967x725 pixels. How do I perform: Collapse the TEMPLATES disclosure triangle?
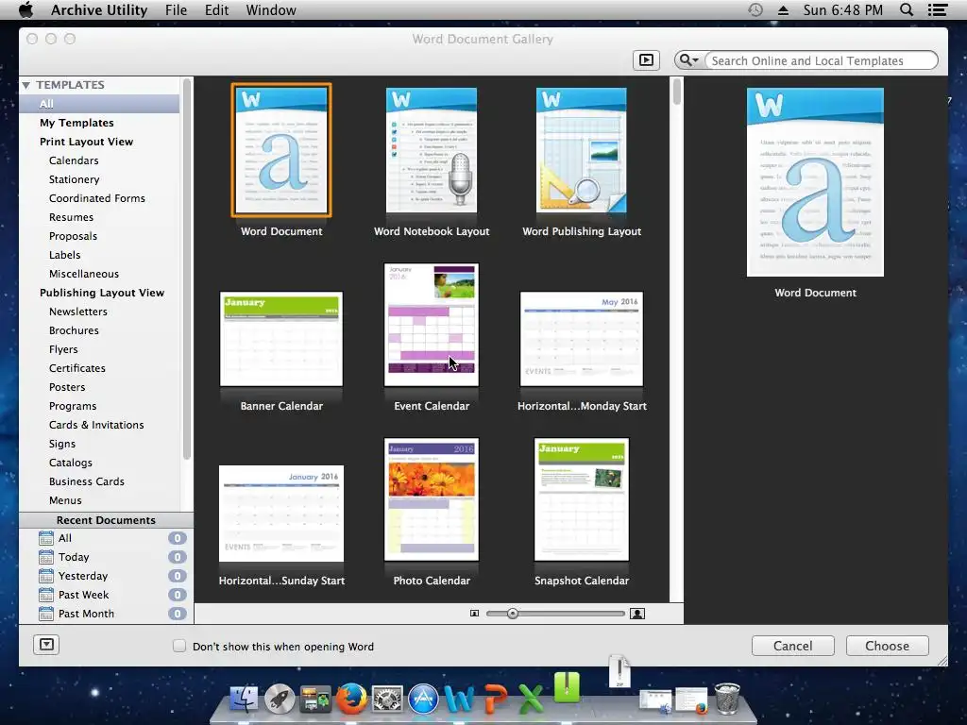(25, 85)
